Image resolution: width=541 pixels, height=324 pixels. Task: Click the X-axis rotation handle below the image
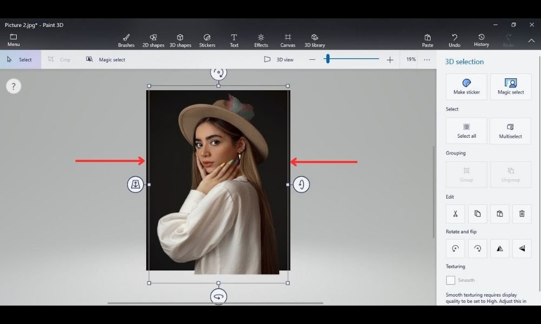219,296
